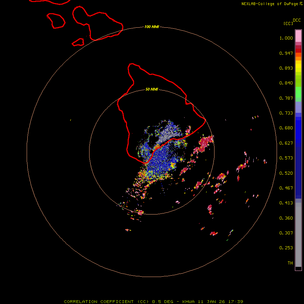Pick the light pink swatch beside 1.000

[x=298, y=36]
